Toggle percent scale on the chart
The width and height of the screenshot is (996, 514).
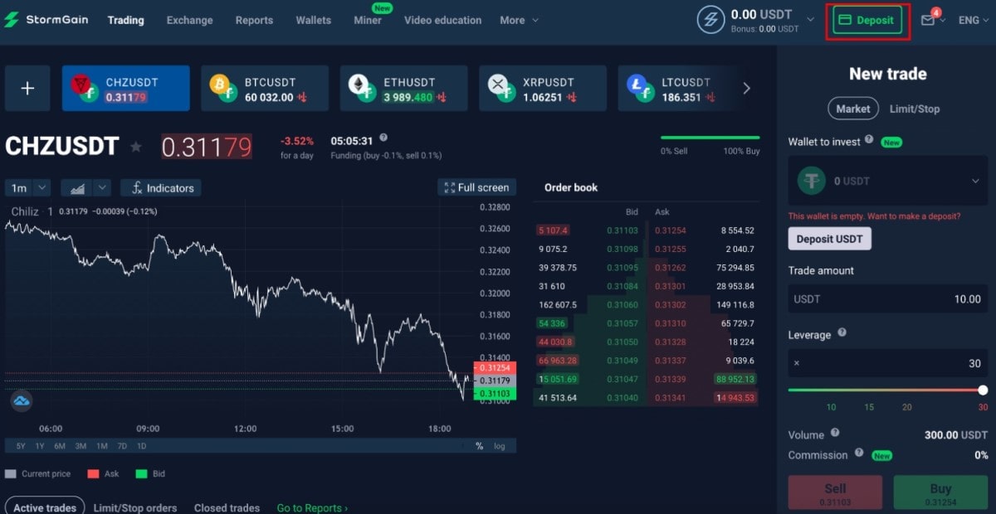point(479,446)
